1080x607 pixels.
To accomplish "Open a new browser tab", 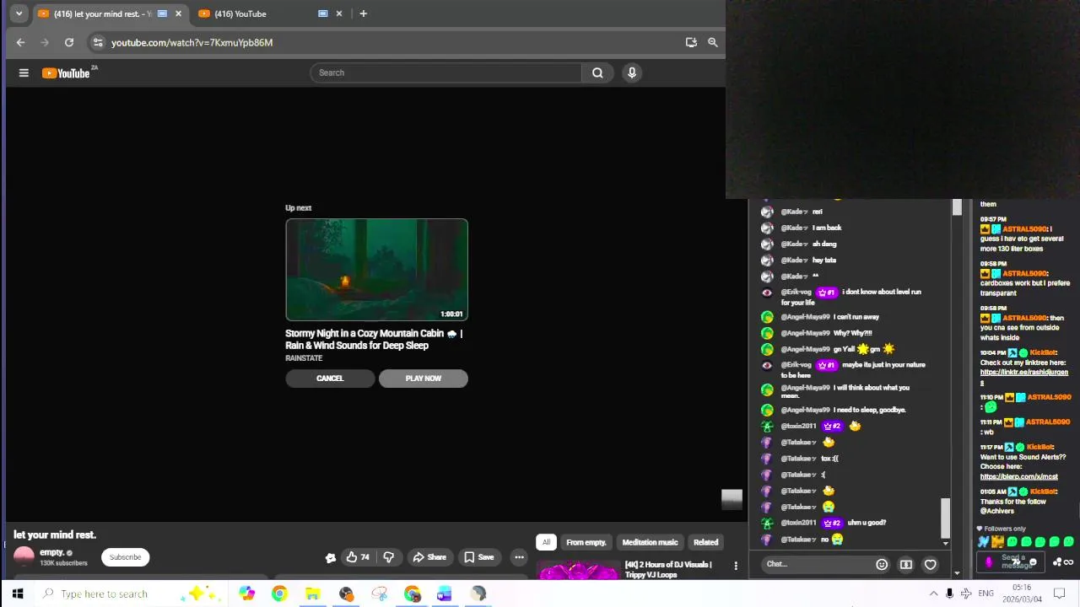I will [363, 13].
